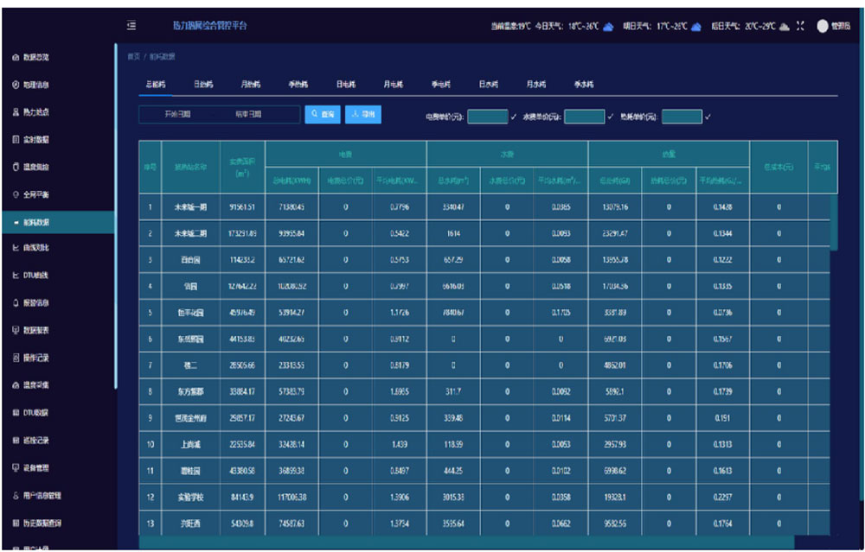The height and width of the screenshot is (552, 865).
Task: Click the table's horizontal scrollbar at bottom
Action: (466, 542)
